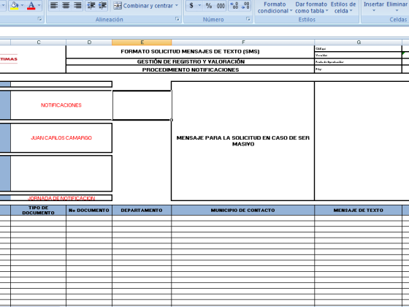This screenshot has height=307, width=409.
Task: Select JORNADA DE NOTIFICACION cell
Action: coord(61,198)
